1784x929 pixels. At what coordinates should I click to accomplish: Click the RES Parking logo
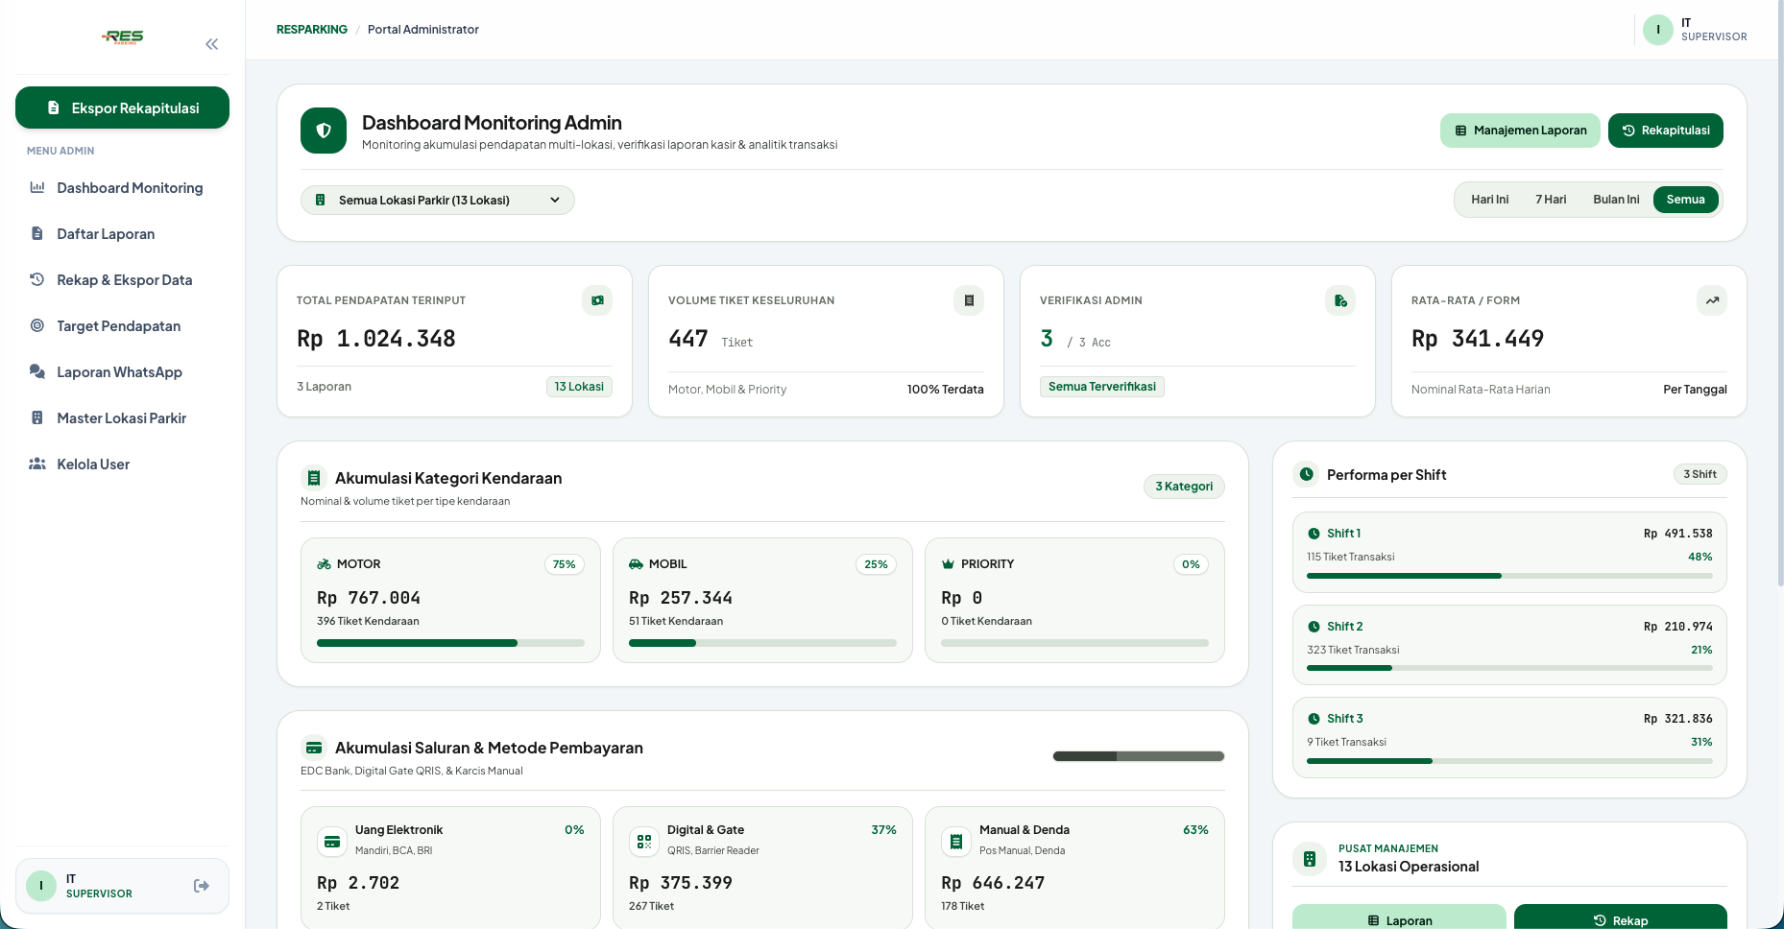click(x=123, y=37)
